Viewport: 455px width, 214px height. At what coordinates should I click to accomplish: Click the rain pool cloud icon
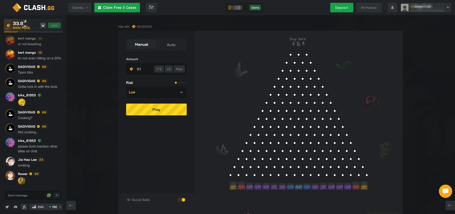point(43,25)
